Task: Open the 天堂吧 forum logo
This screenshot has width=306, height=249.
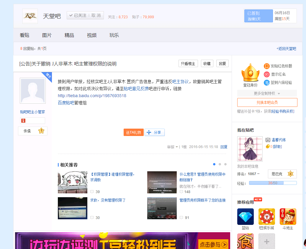Action: (x=30, y=16)
